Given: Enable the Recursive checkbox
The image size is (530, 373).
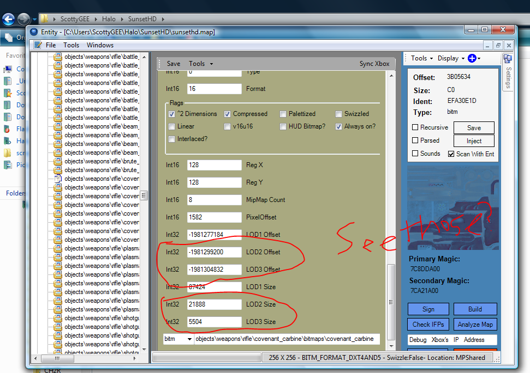Looking at the screenshot, I should point(415,127).
